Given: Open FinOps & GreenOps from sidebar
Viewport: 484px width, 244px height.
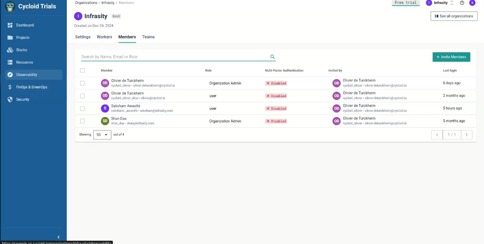Looking at the screenshot, I should pyautogui.click(x=34, y=87).
